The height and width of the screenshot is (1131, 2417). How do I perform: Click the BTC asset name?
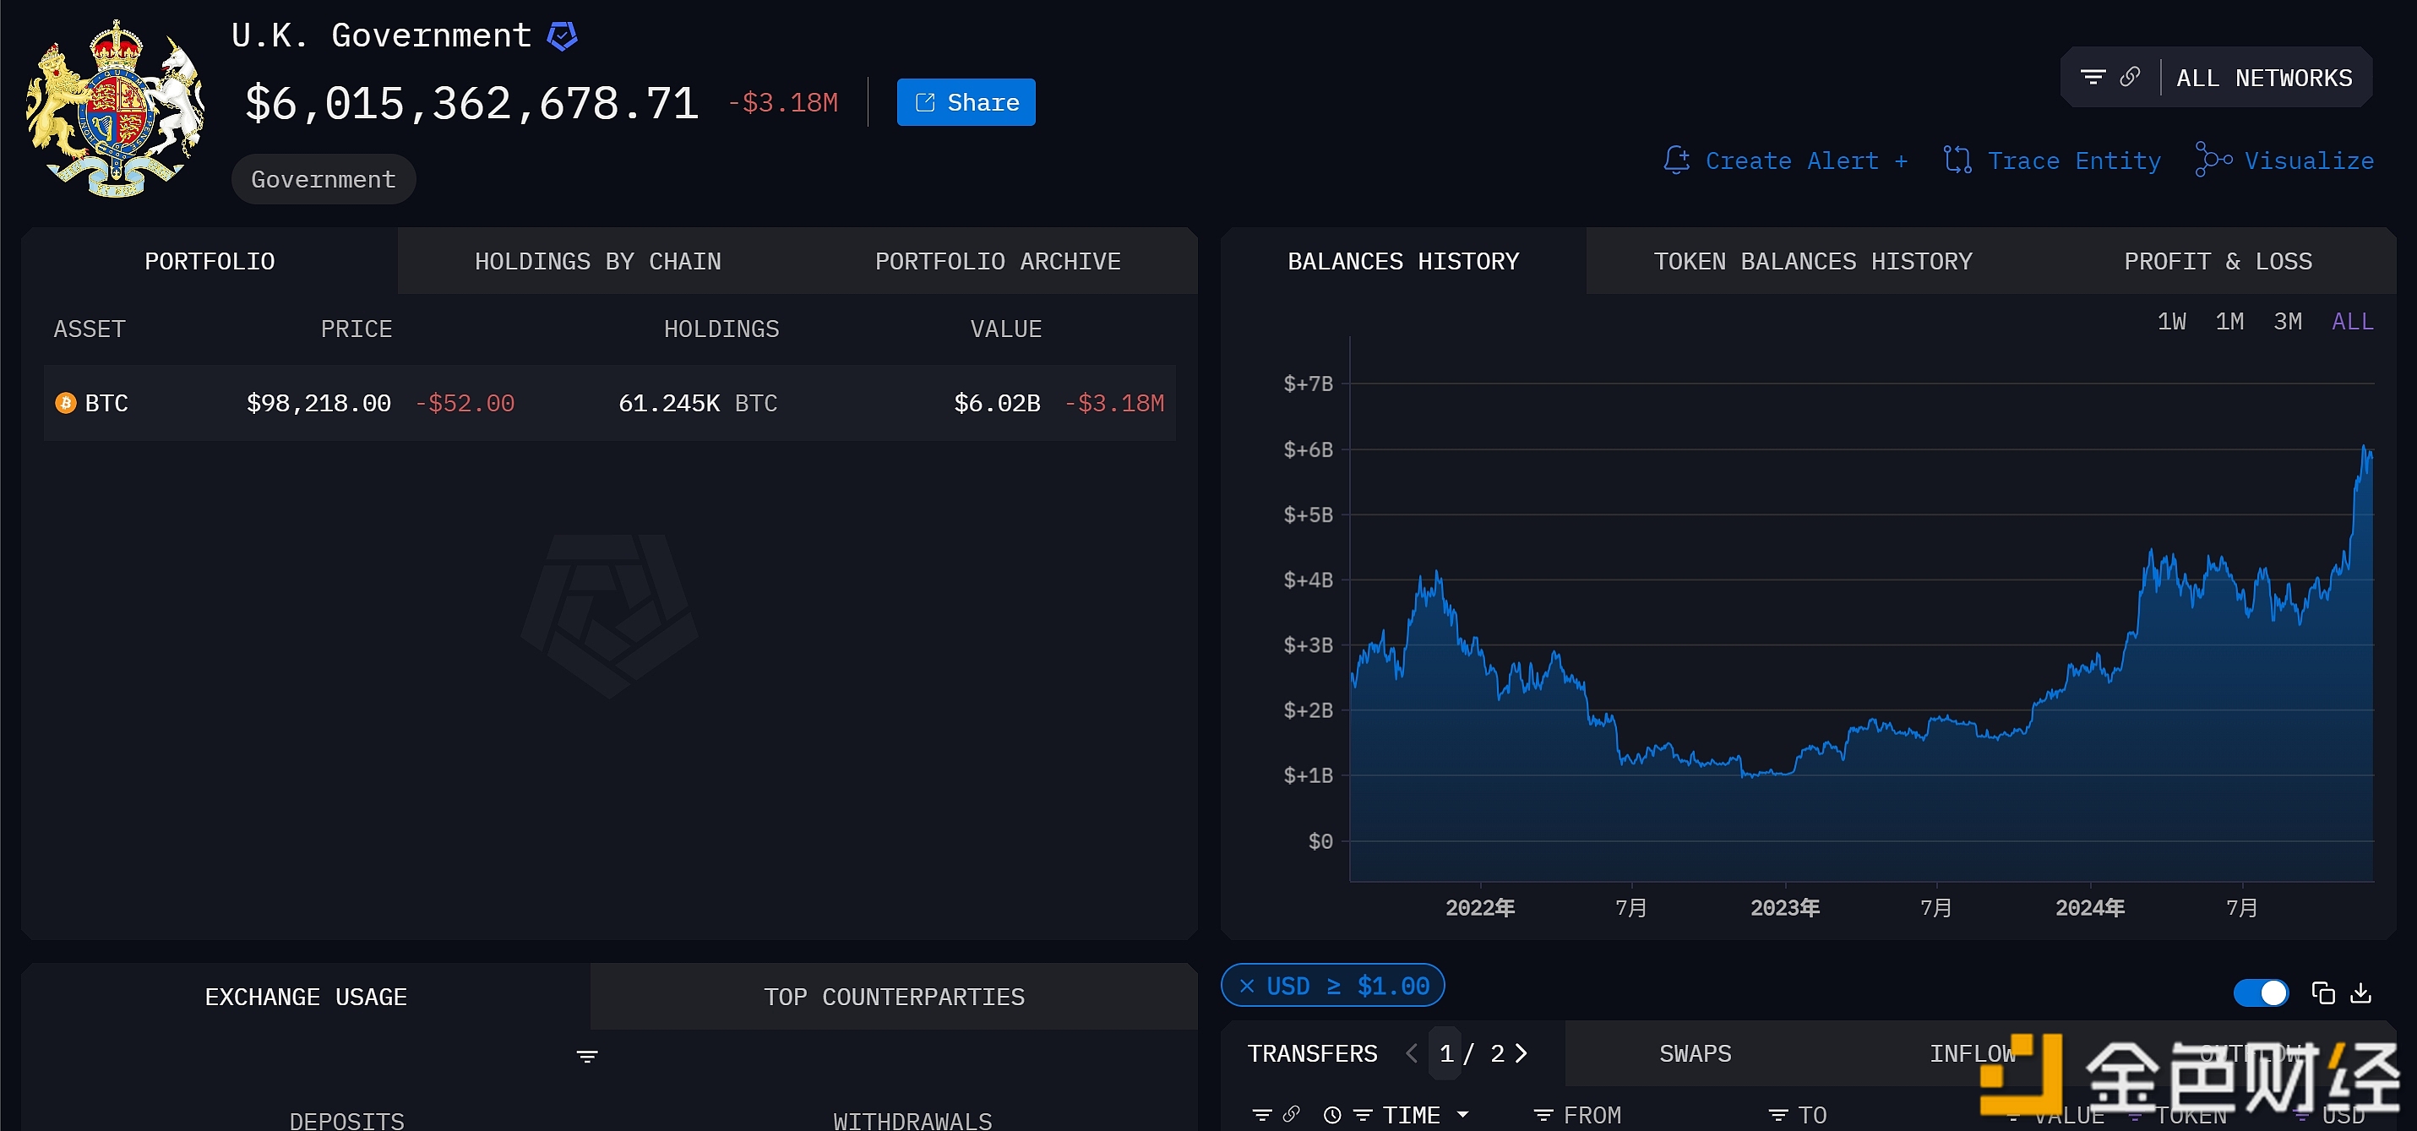pyautogui.click(x=106, y=403)
